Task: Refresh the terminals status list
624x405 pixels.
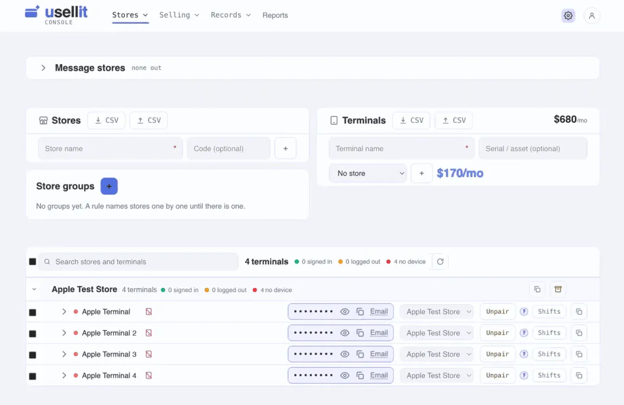Action: pyautogui.click(x=440, y=261)
